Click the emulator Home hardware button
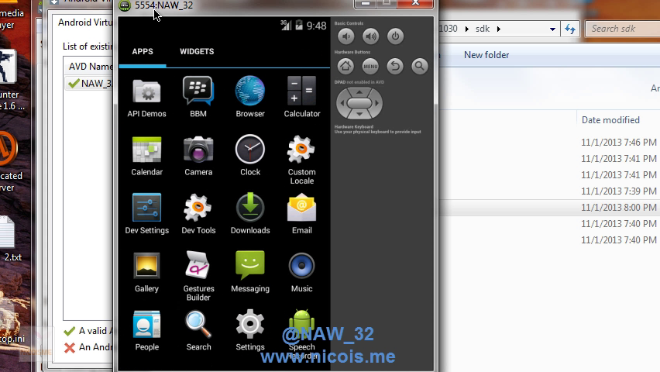This screenshot has width=660, height=372. 345,66
